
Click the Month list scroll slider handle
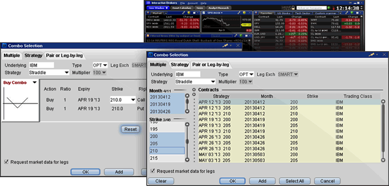click(187, 102)
